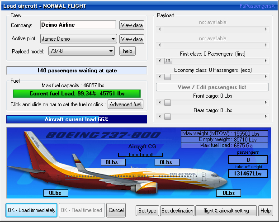
Task: Click OK - Load immediately
Action: click(32, 210)
